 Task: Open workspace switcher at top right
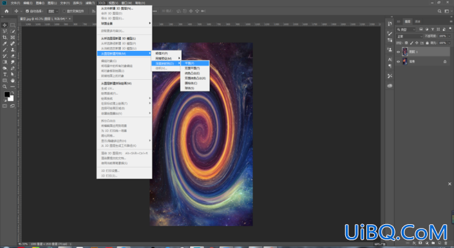tap(448, 12)
